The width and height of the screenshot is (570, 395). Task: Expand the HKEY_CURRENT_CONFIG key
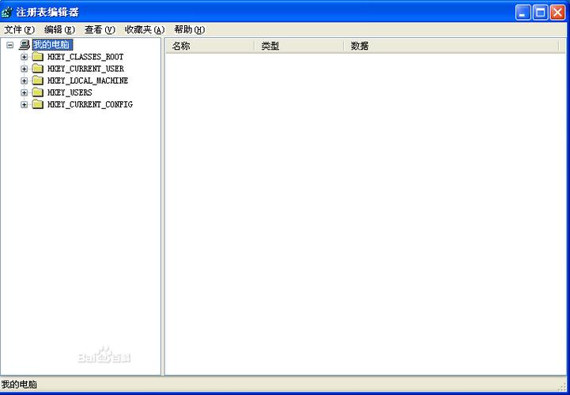tap(24, 104)
